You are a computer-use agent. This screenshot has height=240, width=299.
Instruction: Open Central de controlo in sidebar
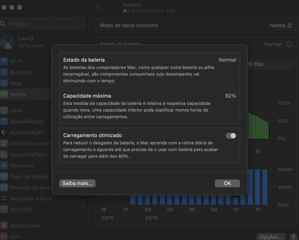26,143
